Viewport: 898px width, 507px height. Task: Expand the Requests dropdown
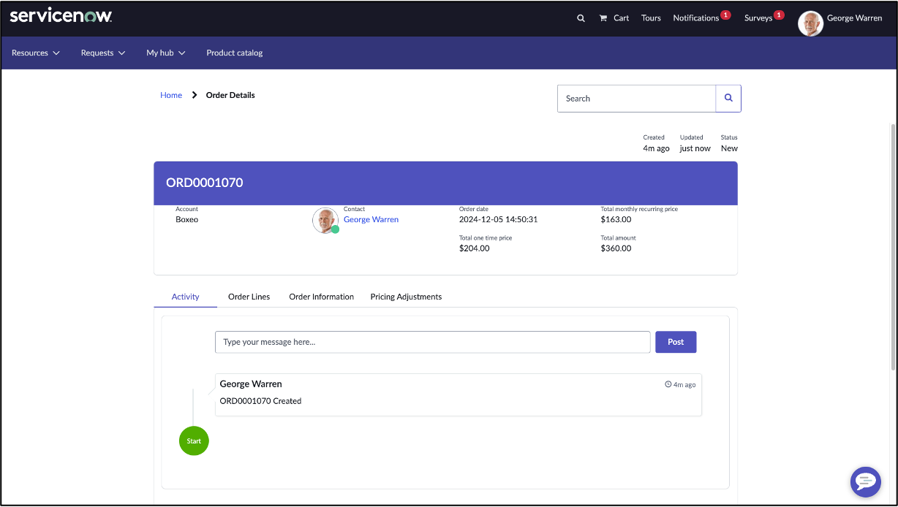tap(103, 53)
